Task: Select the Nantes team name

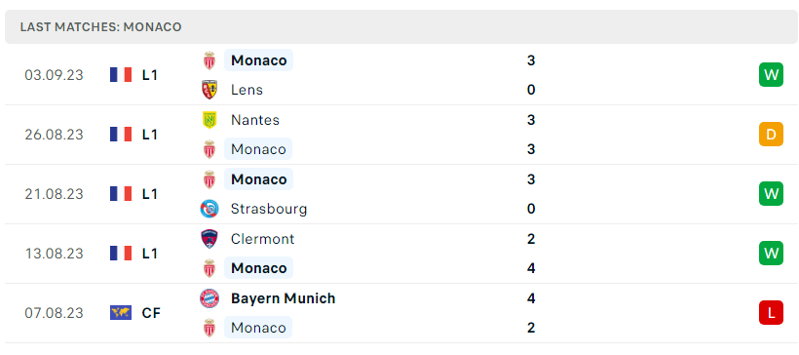Action: [x=255, y=120]
